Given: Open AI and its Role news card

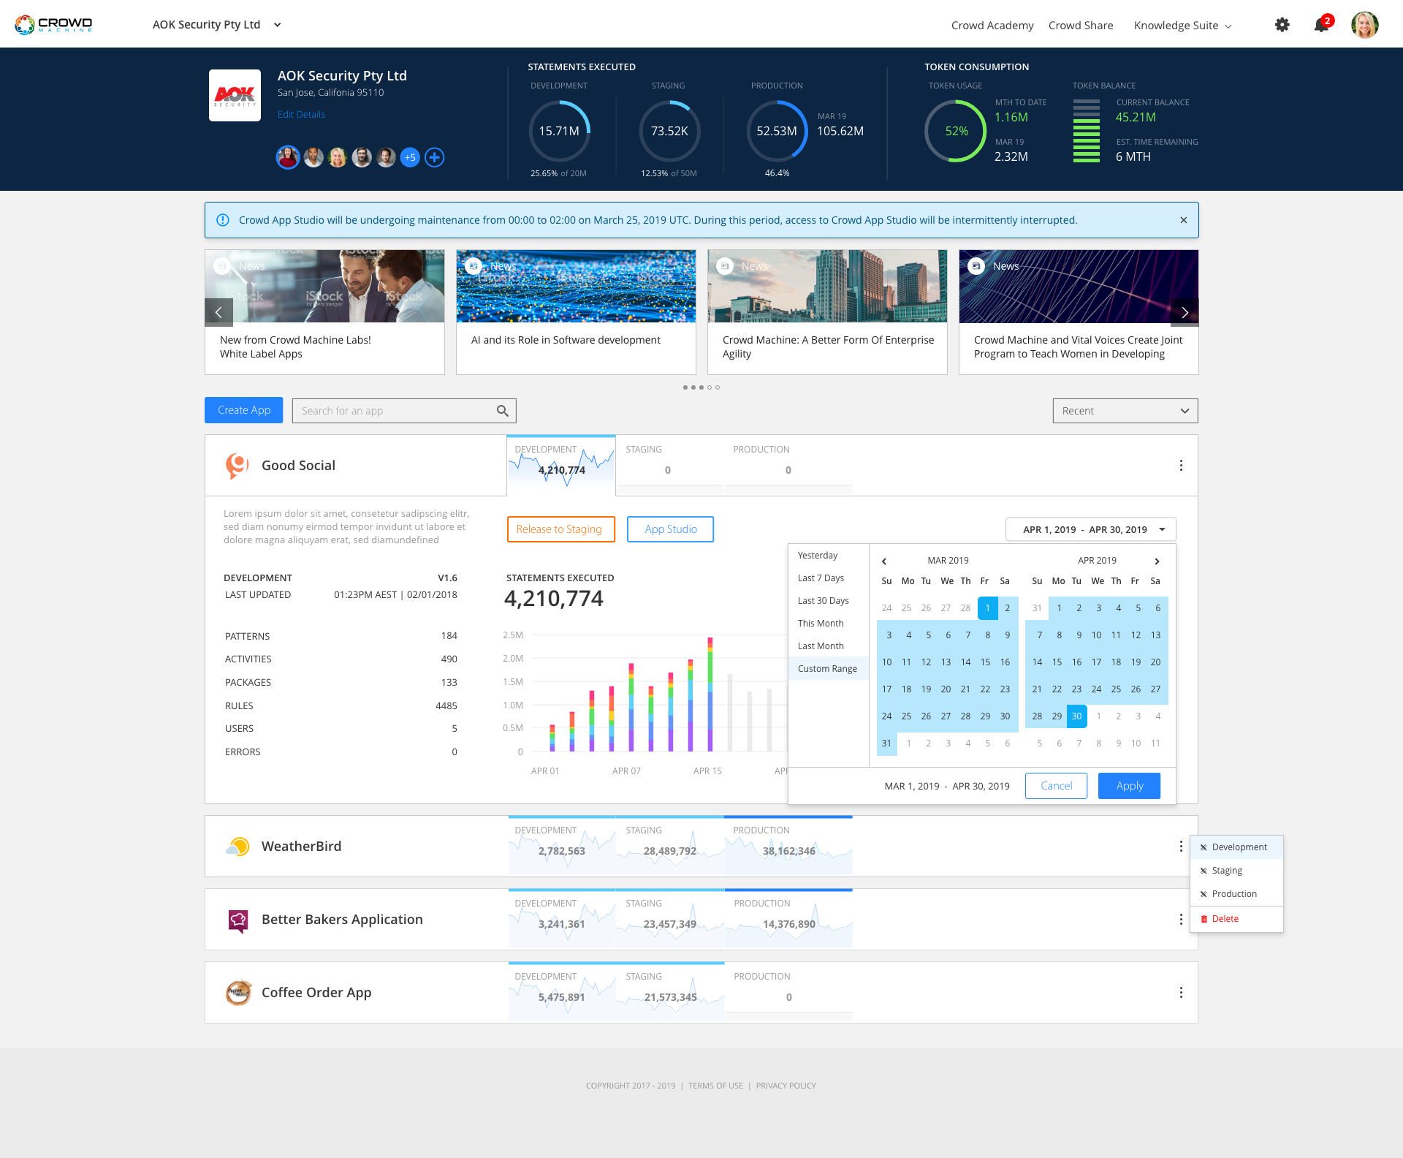Looking at the screenshot, I should 576,312.
